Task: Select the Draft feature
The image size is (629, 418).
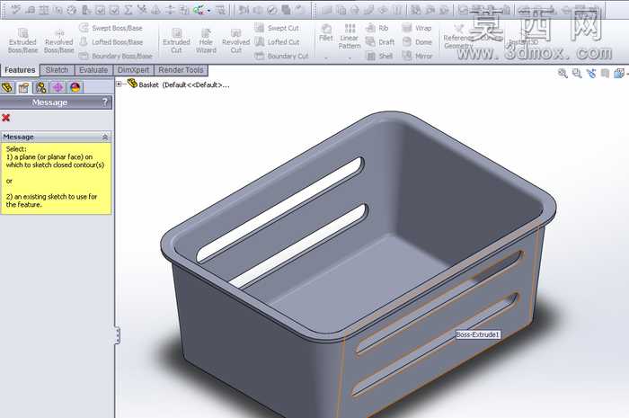Action: pos(380,41)
